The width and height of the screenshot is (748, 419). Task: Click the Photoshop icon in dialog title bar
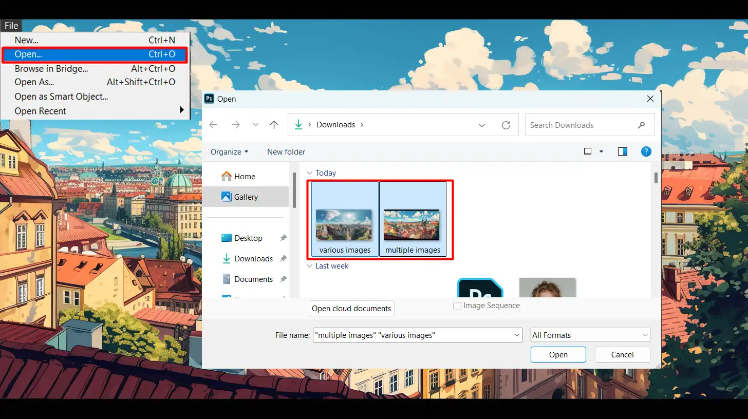209,99
